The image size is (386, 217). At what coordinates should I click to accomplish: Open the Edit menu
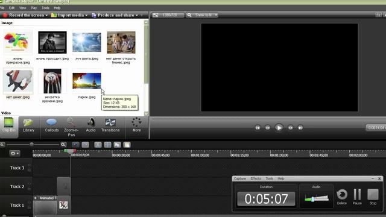point(11,8)
